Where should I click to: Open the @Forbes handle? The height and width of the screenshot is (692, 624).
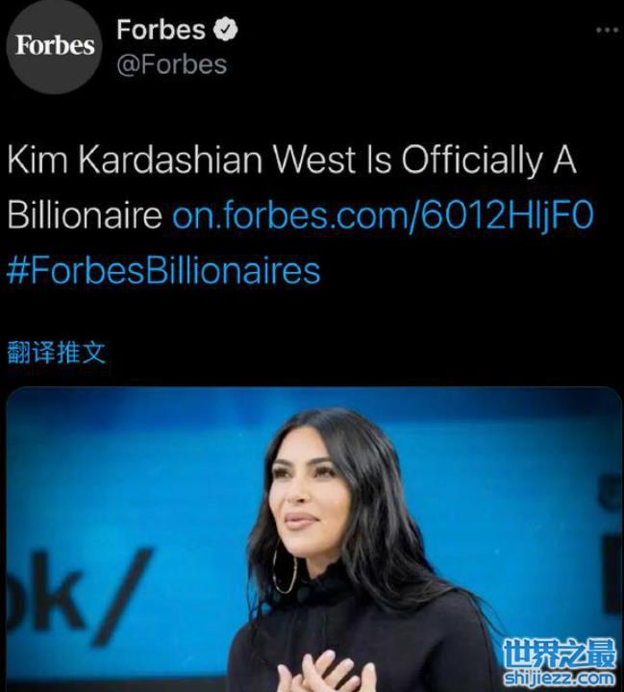pos(172,64)
